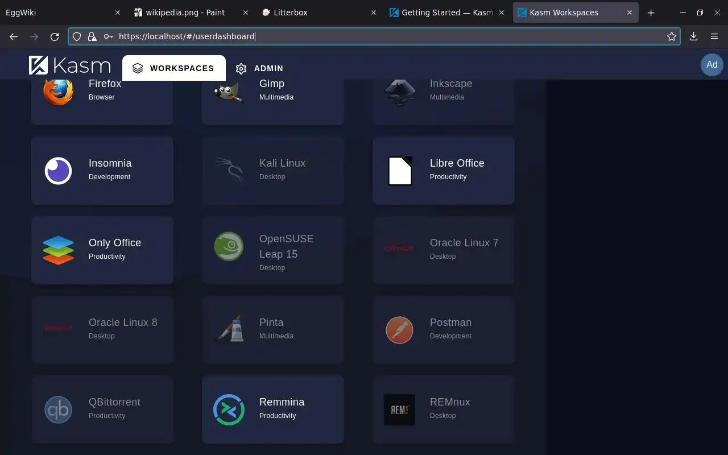The height and width of the screenshot is (455, 728).
Task: Open the Pinta paintbrush icon
Action: click(230, 329)
